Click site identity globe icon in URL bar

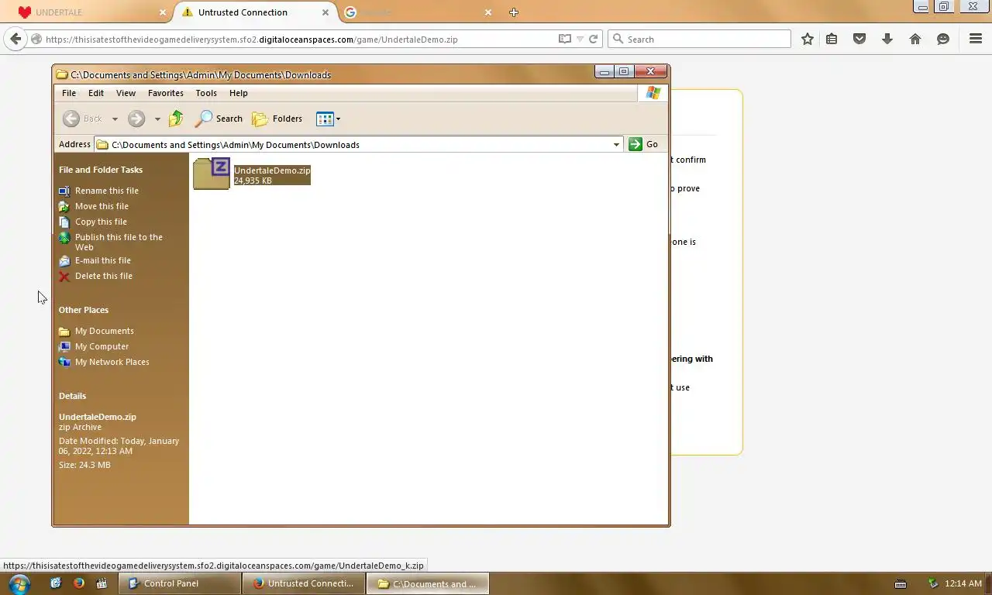tap(36, 39)
